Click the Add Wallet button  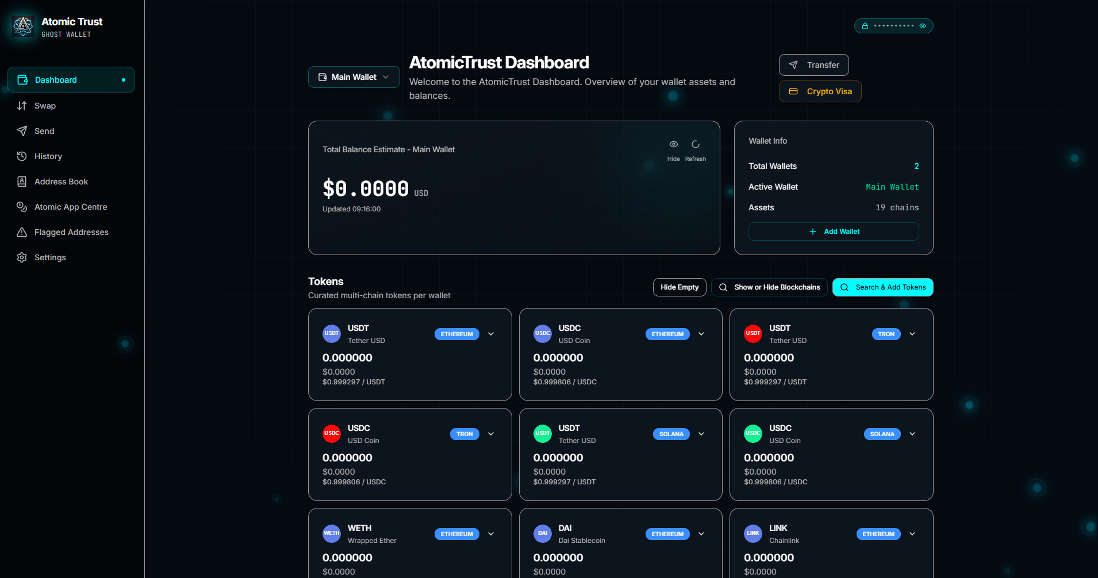(834, 232)
